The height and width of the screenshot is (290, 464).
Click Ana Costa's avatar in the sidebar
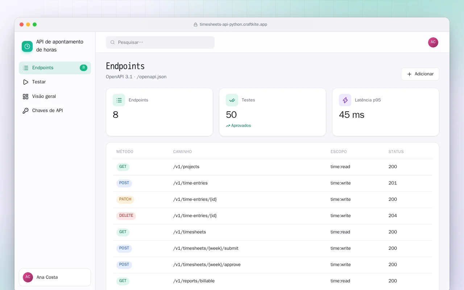(28, 277)
